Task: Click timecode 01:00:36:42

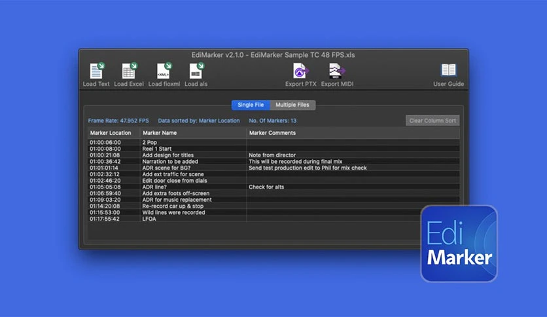Action: [x=105, y=162]
